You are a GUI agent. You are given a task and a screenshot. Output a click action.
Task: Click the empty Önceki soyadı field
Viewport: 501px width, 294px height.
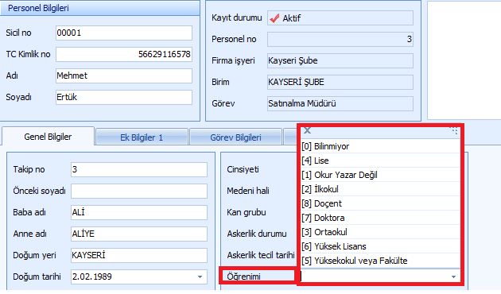[139, 191]
